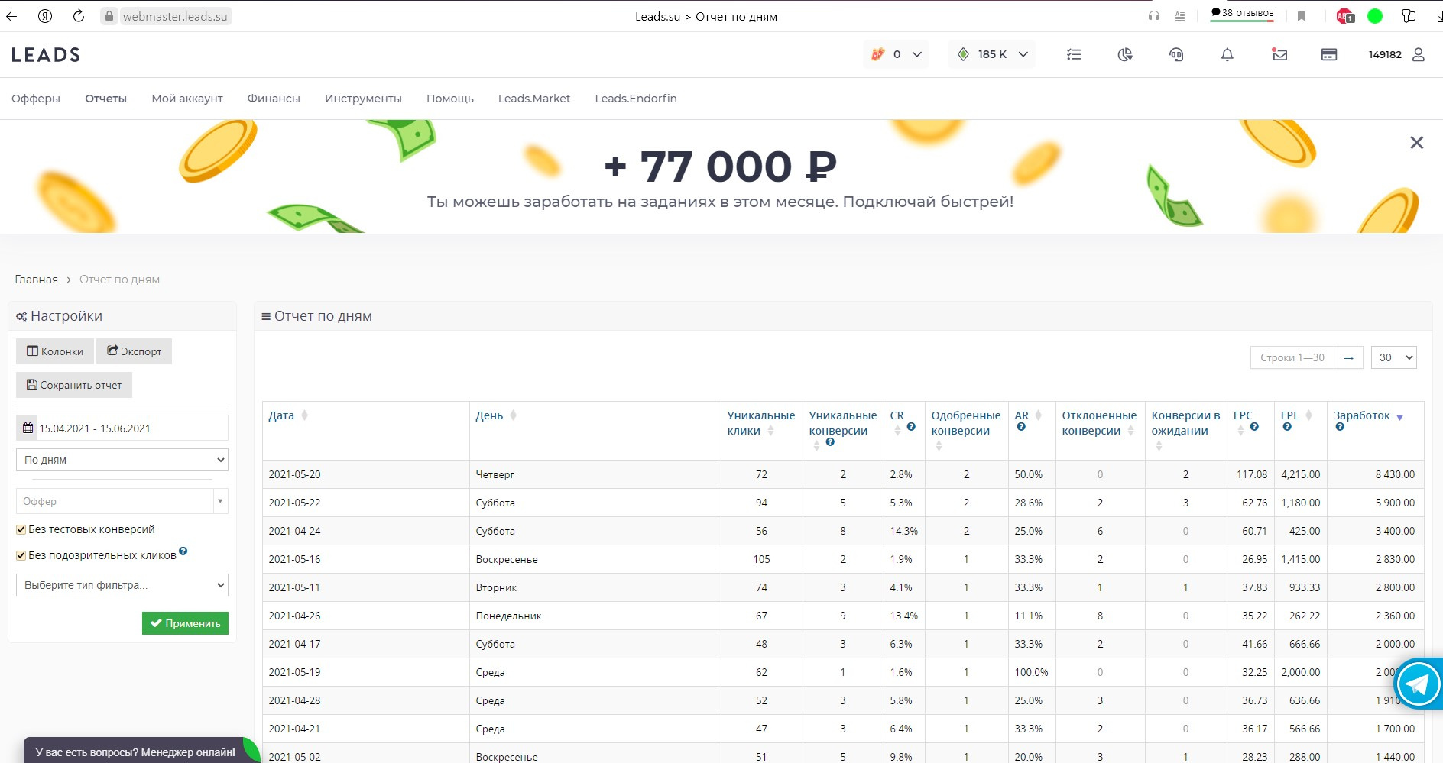Open the 38 отзывов reviews link
1443x763 pixels.
[x=1242, y=13]
